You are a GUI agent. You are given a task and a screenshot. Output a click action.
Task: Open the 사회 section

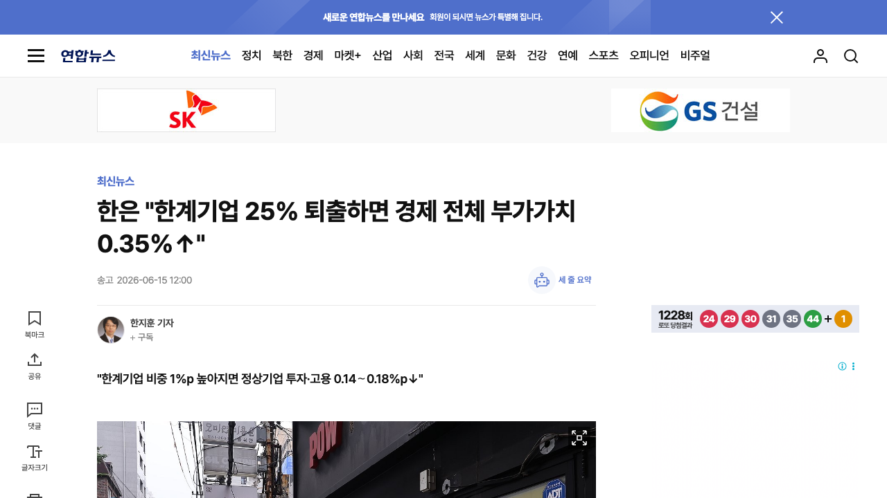point(413,56)
